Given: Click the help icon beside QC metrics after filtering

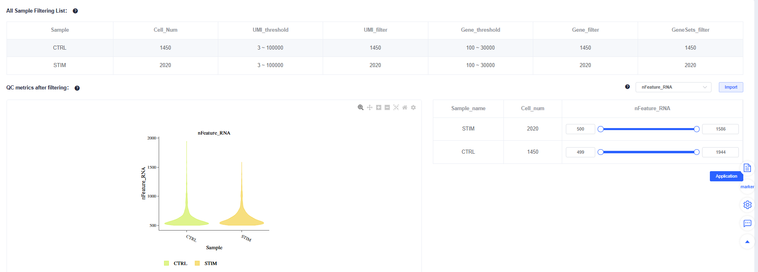Looking at the screenshot, I should tap(77, 88).
